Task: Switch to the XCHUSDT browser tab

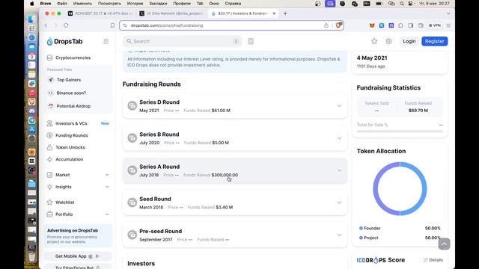Action: [100, 13]
